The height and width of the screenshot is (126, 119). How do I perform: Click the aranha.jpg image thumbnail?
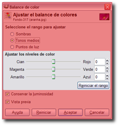pos(104,17)
